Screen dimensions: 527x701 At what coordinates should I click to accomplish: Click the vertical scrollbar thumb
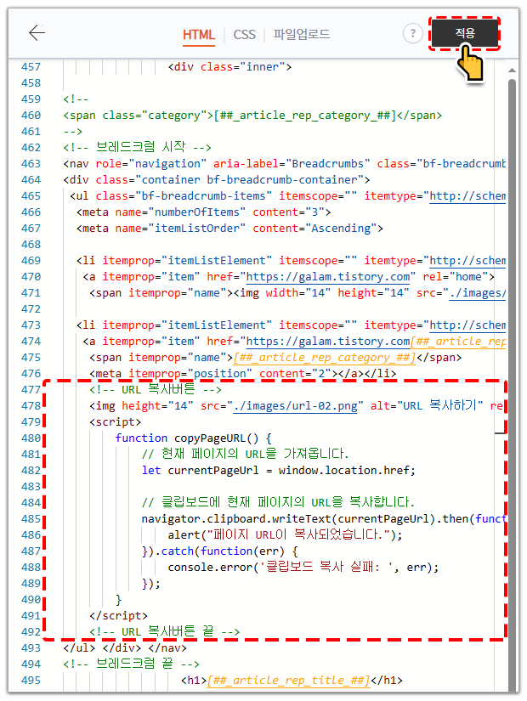pos(512,384)
